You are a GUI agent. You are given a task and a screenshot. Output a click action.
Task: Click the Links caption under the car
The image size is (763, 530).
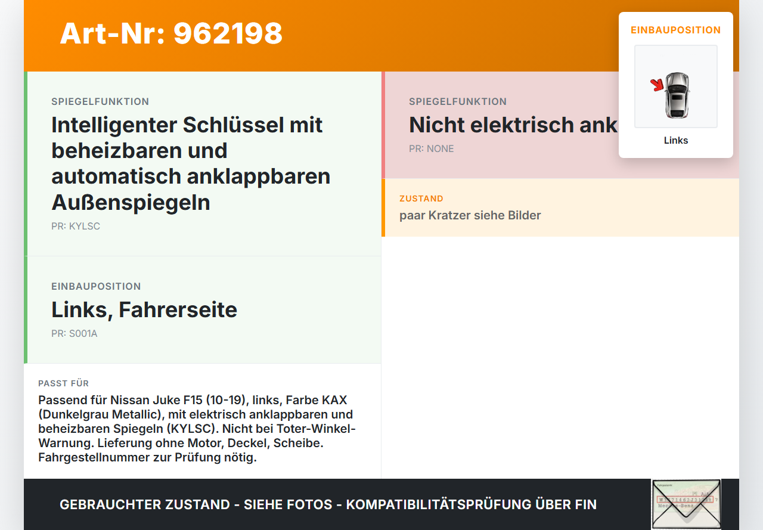coord(676,140)
